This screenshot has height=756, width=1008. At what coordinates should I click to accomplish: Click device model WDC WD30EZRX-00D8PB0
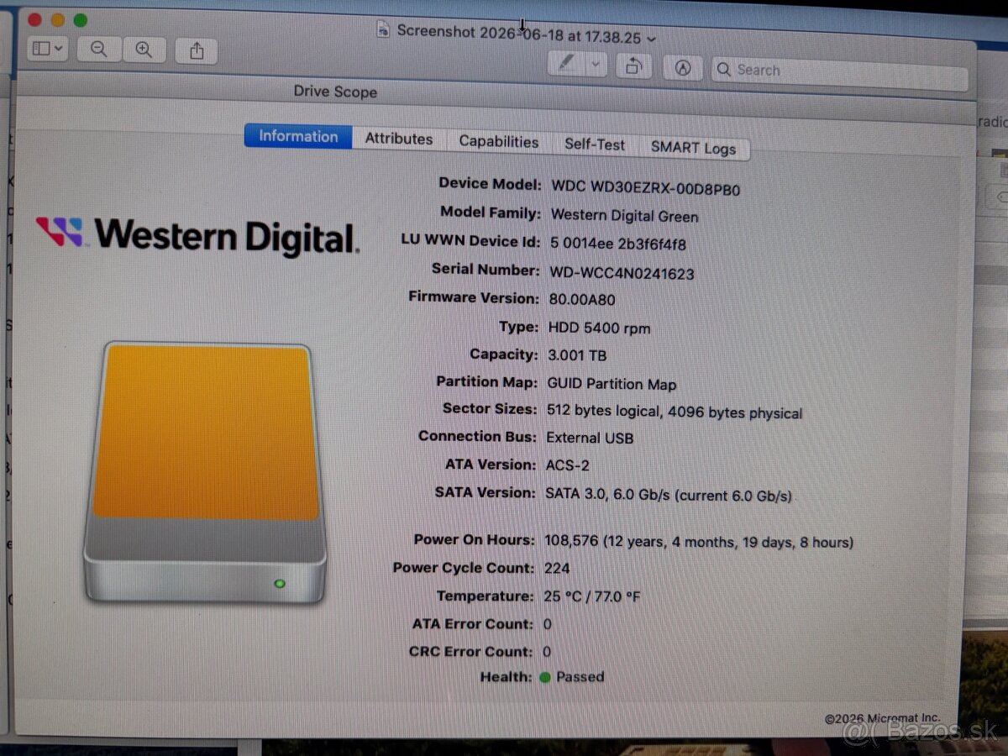coord(646,188)
